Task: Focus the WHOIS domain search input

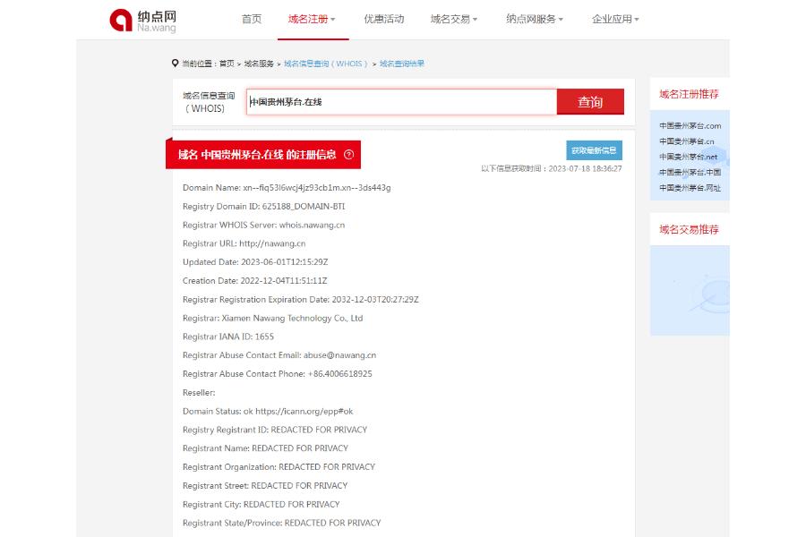Action: 401,102
